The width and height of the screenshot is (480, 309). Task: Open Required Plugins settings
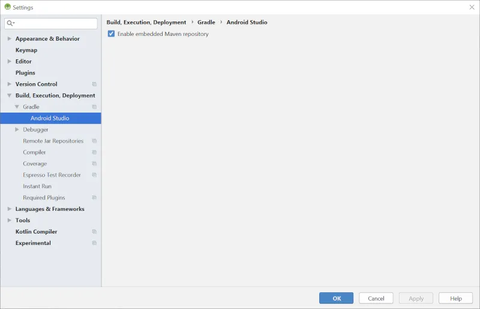pos(44,198)
